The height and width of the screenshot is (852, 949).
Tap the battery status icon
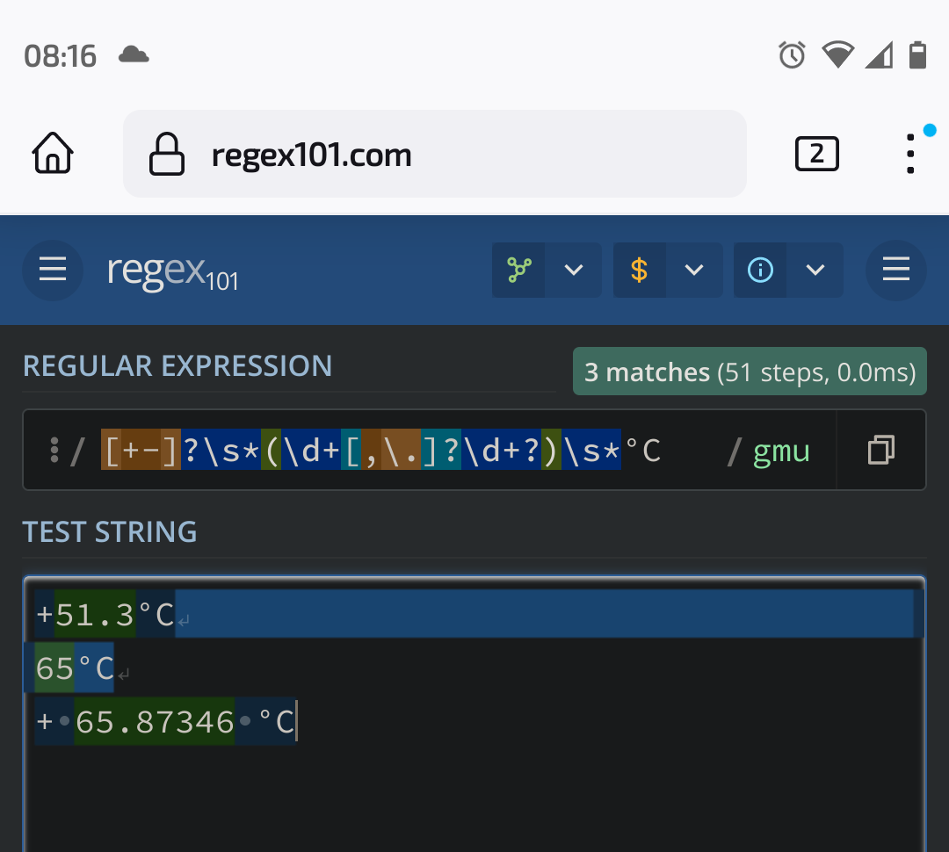917,55
